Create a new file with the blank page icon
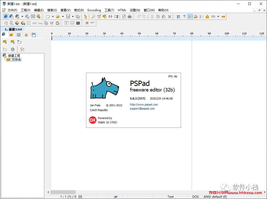267x199 pixels. point(48,17)
